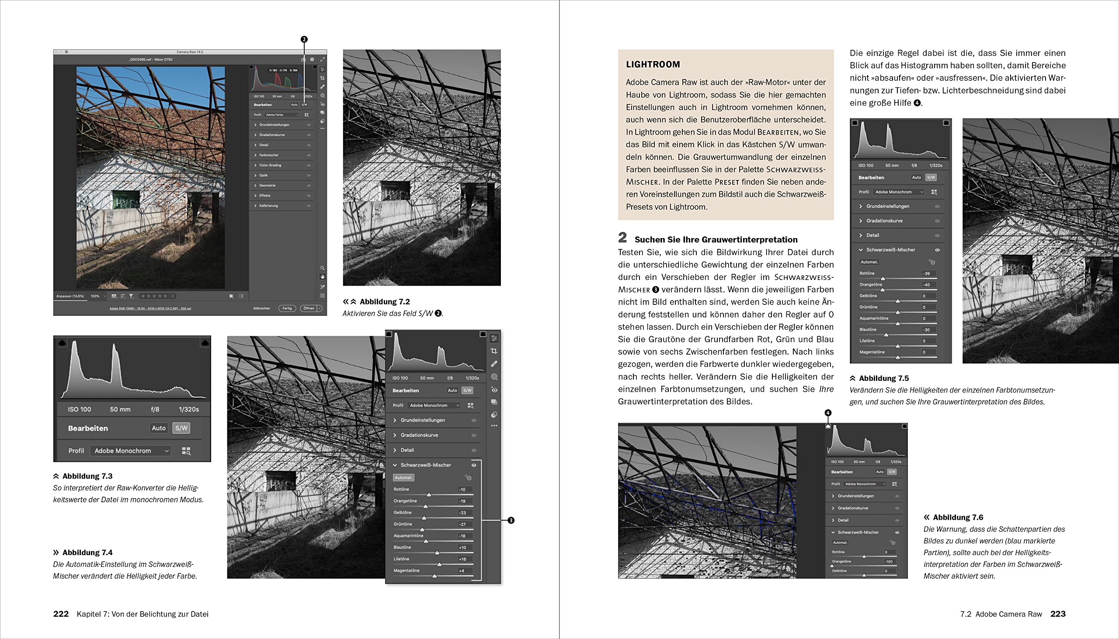Click edit sliders icon atop Abbildung 7.4 toolbar
The height and width of the screenshot is (639, 1119).
494,338
